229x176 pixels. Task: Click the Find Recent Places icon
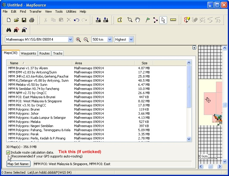(x=24, y=30)
